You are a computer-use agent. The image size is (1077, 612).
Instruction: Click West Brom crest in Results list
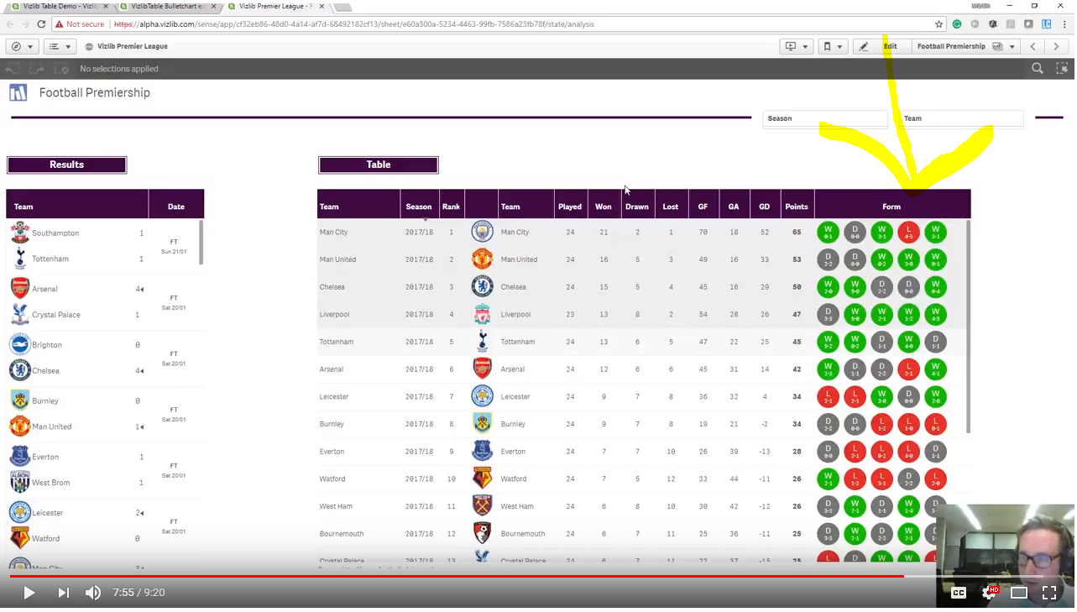tap(20, 482)
